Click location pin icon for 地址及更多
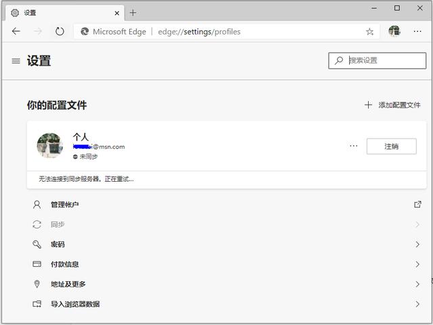The width and height of the screenshot is (433, 325). pos(37,284)
